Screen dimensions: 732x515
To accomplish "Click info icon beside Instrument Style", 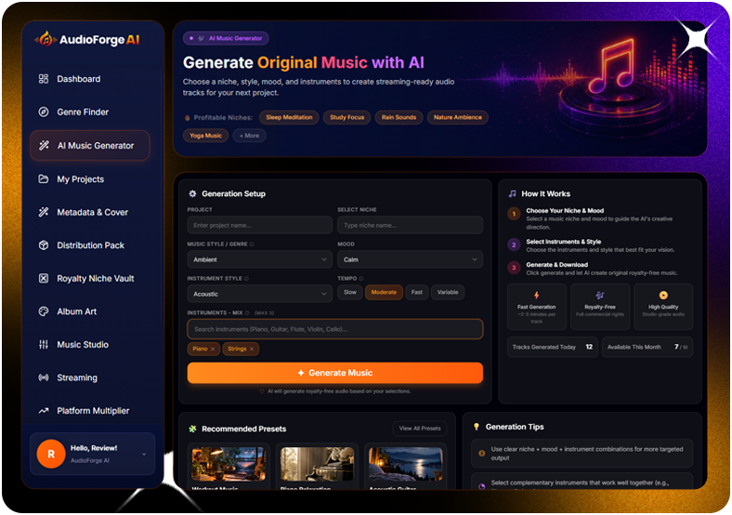I will (x=246, y=279).
